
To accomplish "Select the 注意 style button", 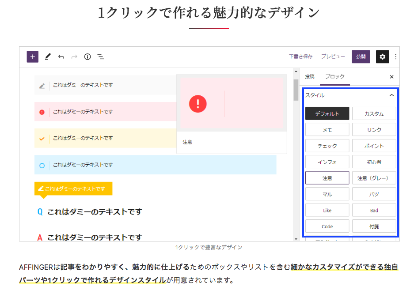I will pyautogui.click(x=327, y=178).
